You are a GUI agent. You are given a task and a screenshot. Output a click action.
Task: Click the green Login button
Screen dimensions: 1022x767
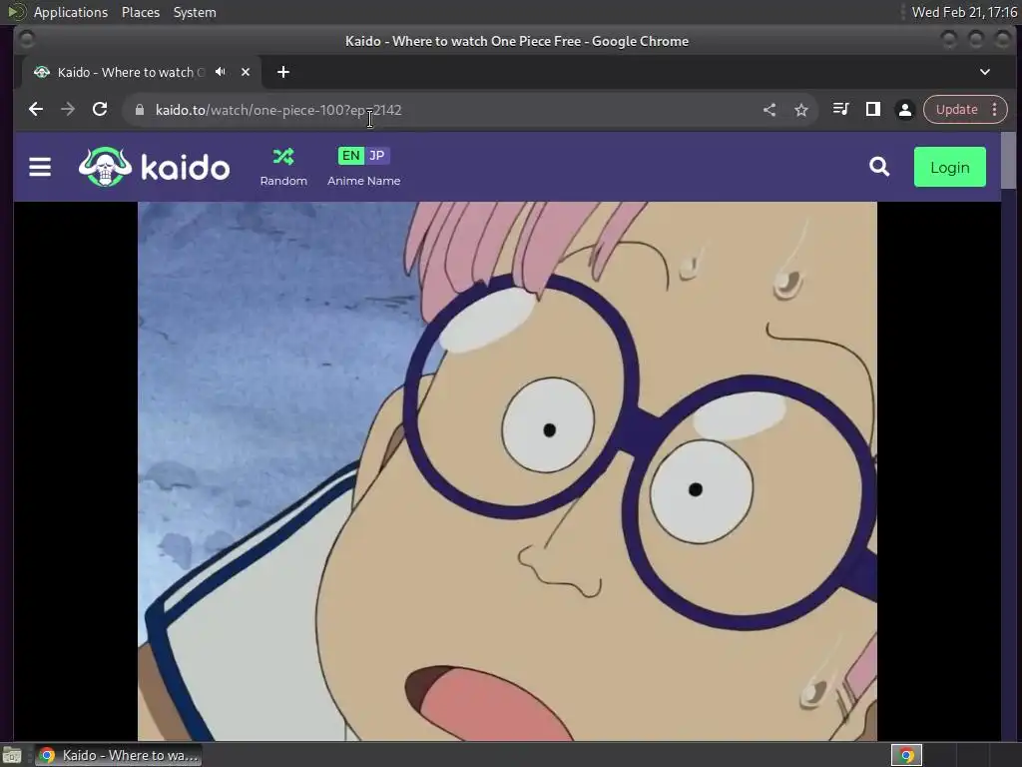click(950, 167)
